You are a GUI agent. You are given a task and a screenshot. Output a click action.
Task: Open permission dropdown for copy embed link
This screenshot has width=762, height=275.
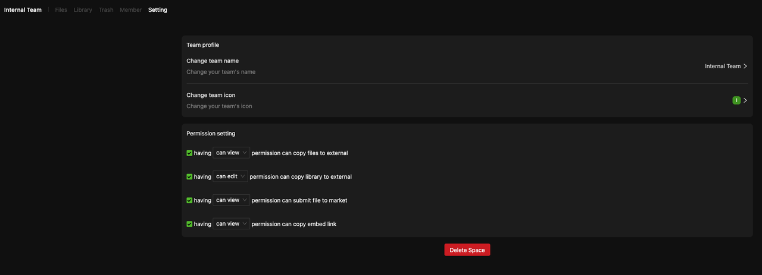(231, 224)
